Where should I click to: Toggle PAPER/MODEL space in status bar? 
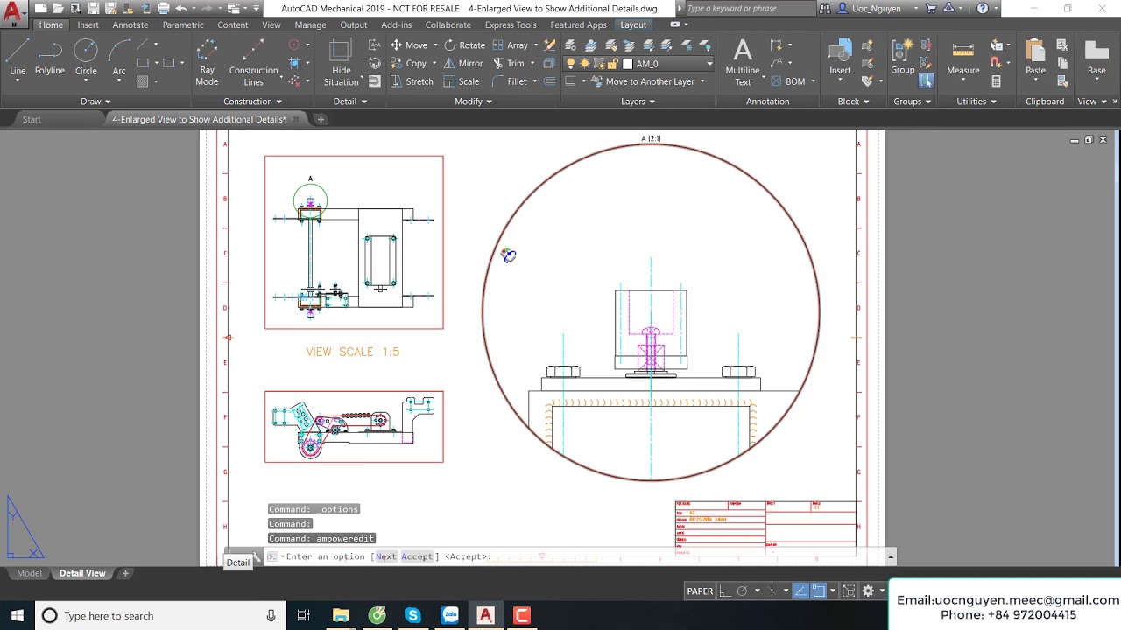pos(700,591)
